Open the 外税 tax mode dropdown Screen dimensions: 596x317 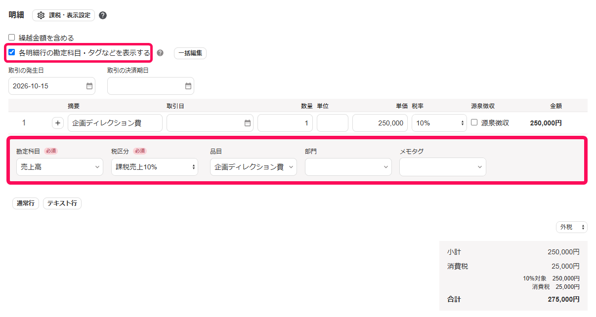click(572, 227)
